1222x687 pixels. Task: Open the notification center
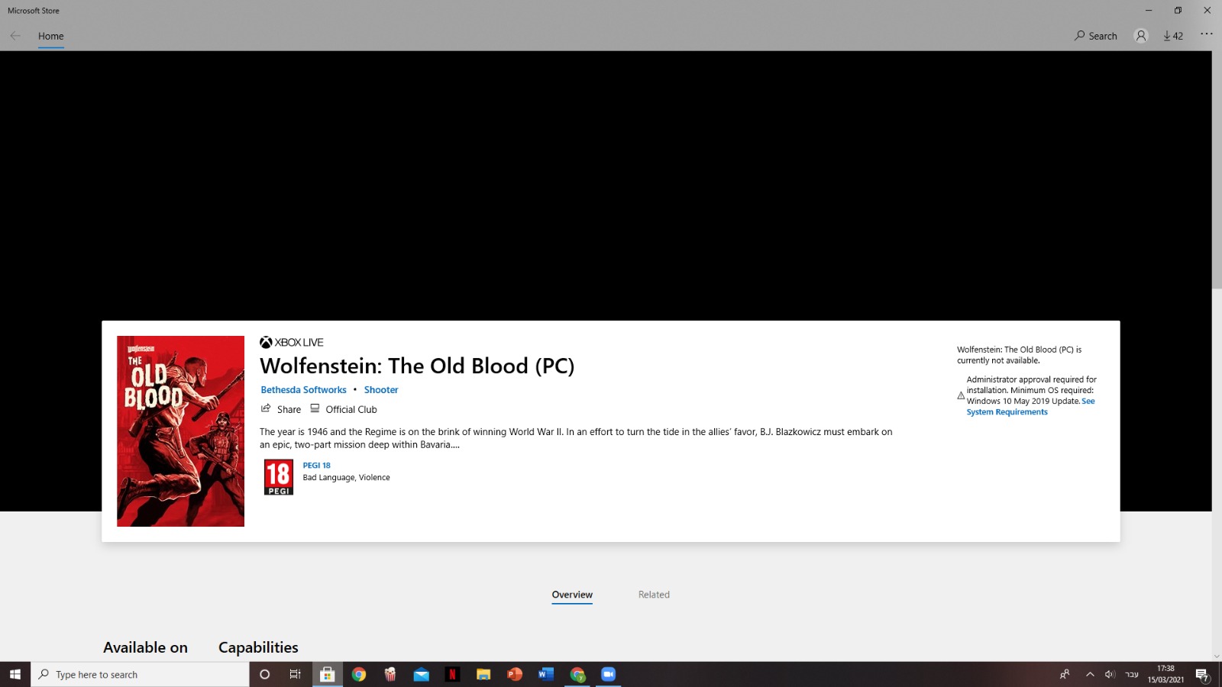(1202, 675)
